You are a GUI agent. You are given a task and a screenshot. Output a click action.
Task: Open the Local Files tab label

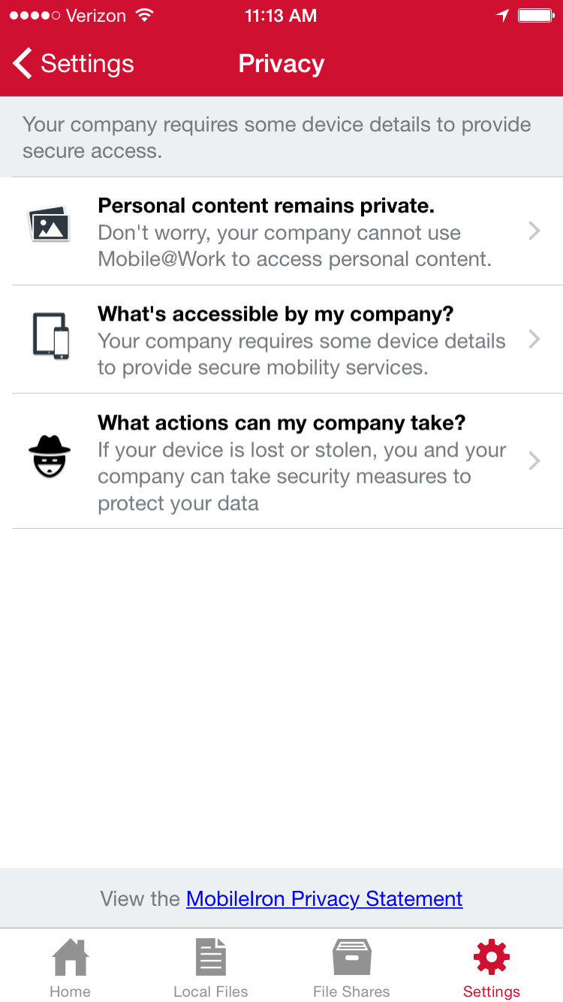210,991
